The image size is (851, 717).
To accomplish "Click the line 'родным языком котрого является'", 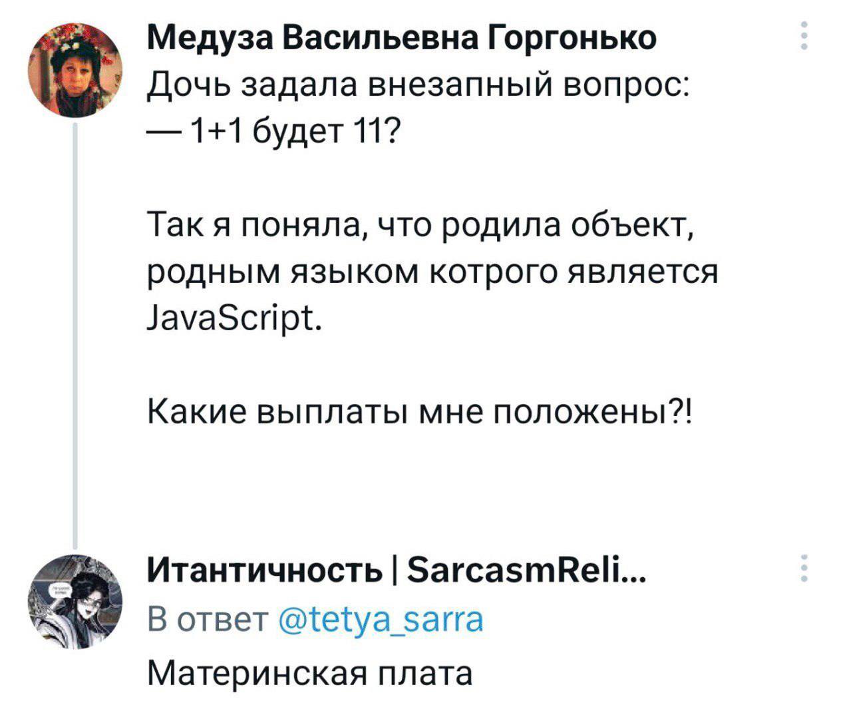I will point(432,272).
